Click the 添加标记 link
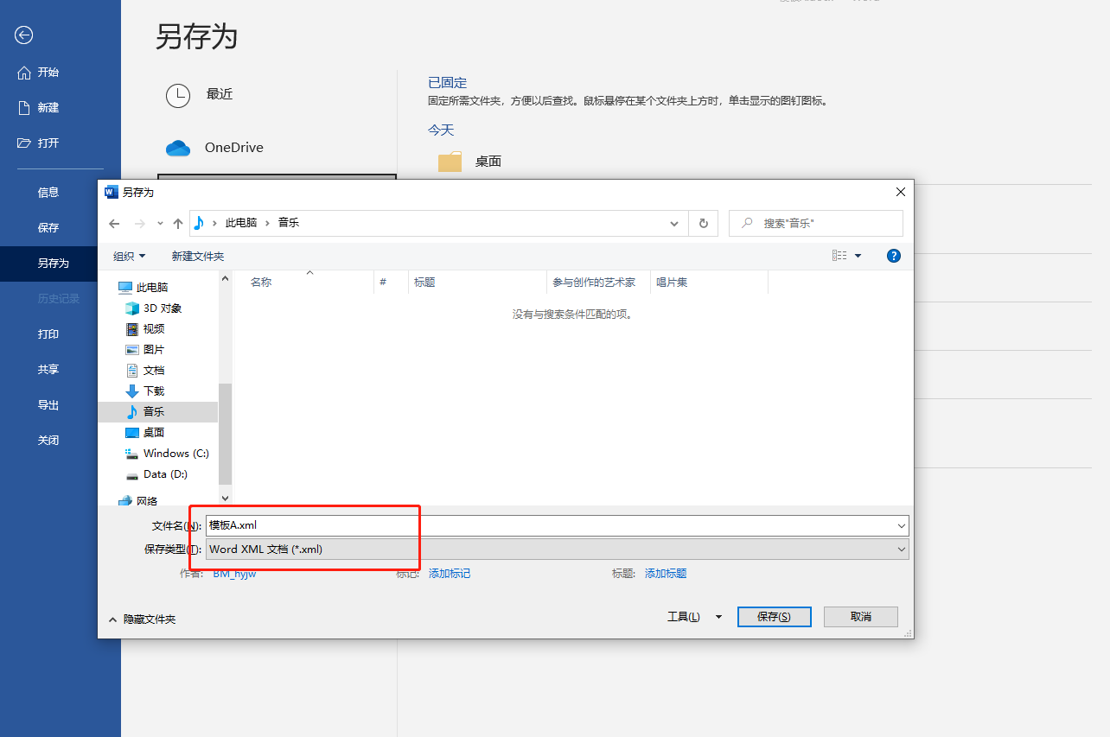This screenshot has height=737, width=1110. (x=449, y=572)
